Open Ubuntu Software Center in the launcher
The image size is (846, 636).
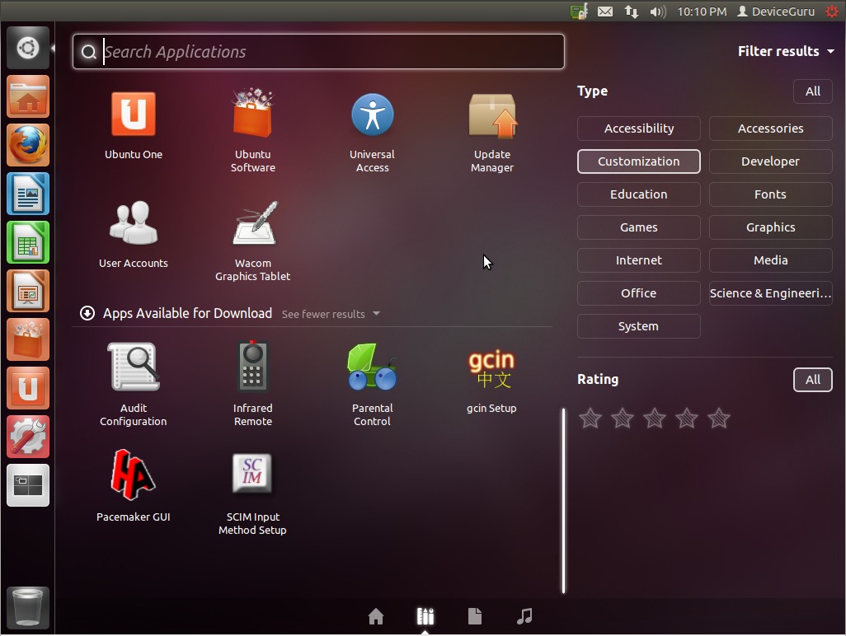coord(28,339)
